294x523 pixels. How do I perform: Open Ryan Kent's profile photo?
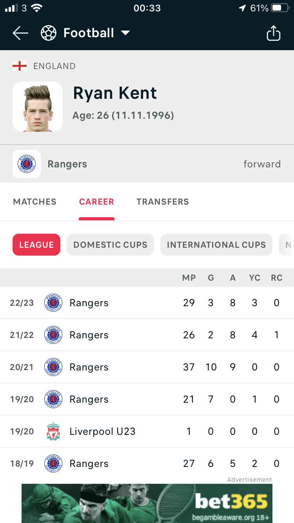pos(38,107)
